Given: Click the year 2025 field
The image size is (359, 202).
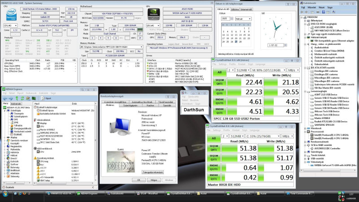Looking at the screenshot, I should [226, 18].
